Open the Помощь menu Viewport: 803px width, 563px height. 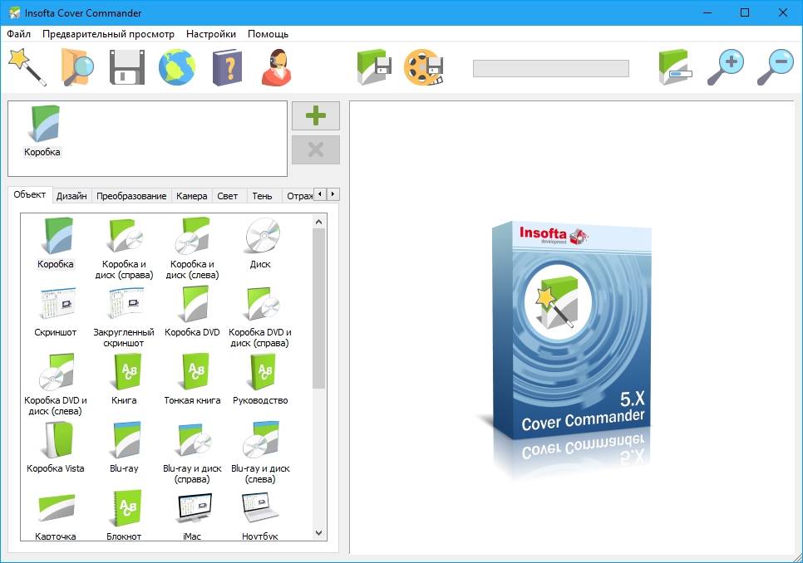tap(268, 34)
